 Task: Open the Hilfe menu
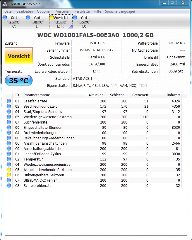(97, 11)
